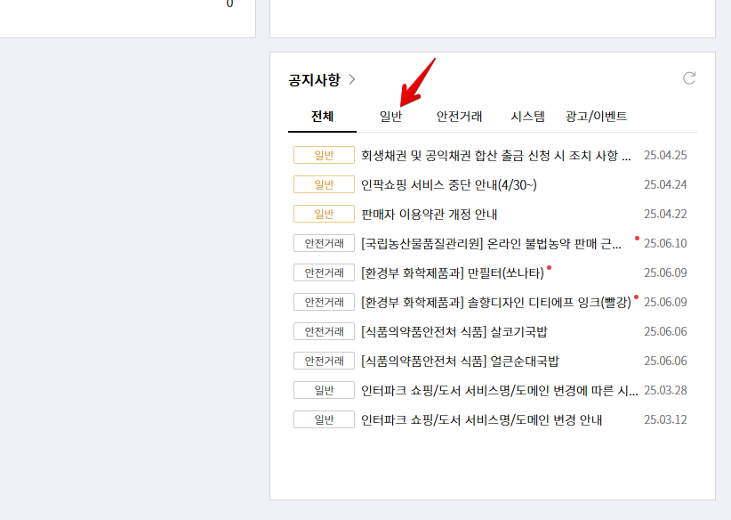
Task: Click the date 25.06.10
Action: click(665, 244)
